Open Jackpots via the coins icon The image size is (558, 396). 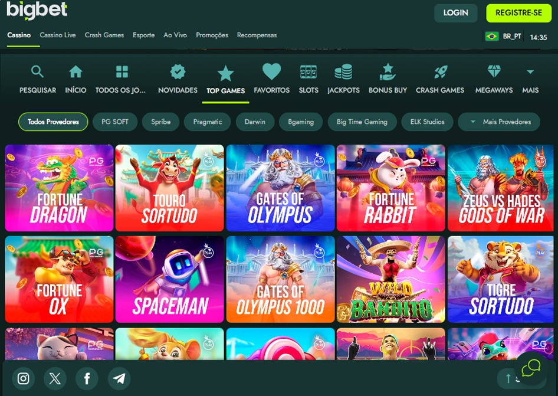pos(344,71)
